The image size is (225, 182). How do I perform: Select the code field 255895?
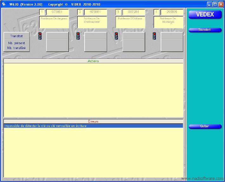(172, 12)
